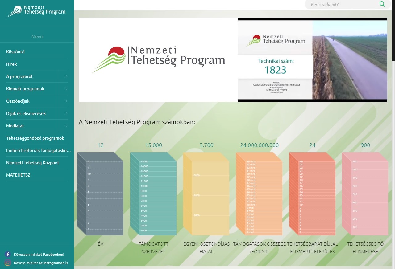Click the value '15.000' above teal bar
This screenshot has height=269, width=395.
click(153, 145)
